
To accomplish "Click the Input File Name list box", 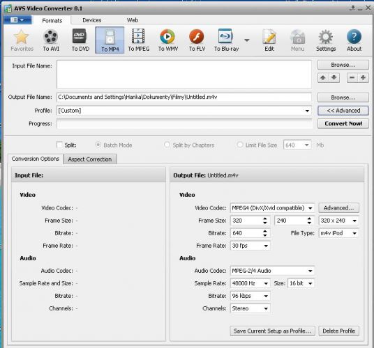I will click(x=184, y=74).
